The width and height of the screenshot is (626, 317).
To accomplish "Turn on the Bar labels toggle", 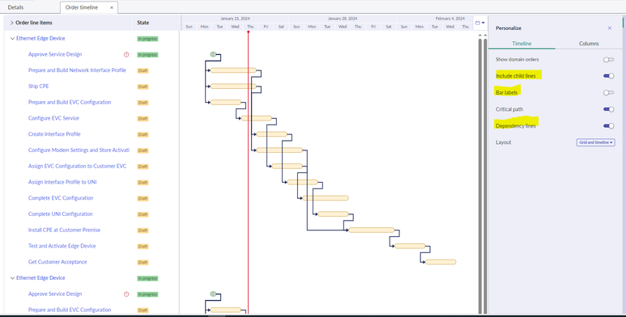I will (x=608, y=92).
